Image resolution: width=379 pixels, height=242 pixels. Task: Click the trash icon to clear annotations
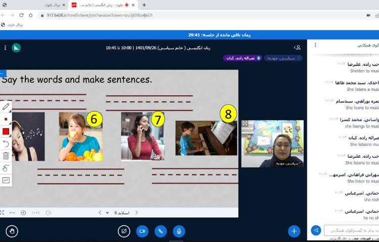(x=6, y=156)
